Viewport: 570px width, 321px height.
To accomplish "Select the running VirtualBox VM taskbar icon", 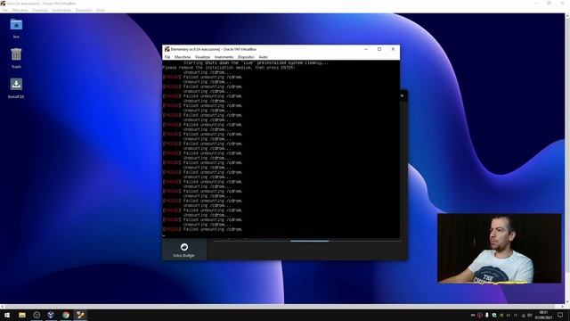I will pos(80,315).
